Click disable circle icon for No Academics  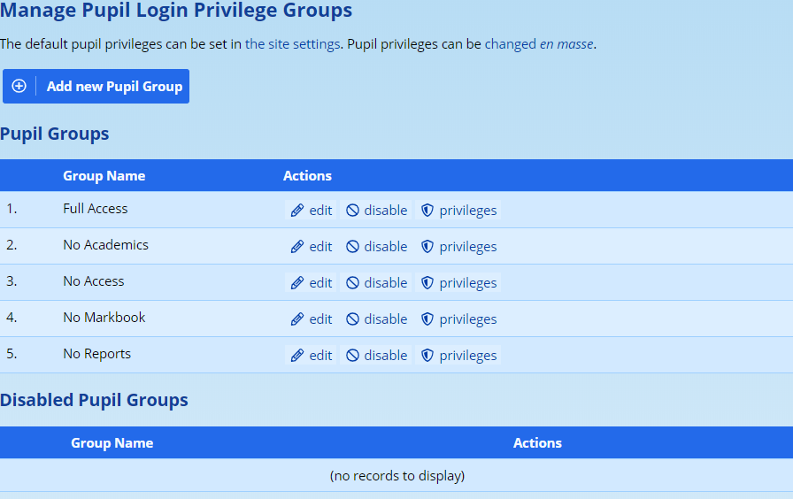pos(352,247)
